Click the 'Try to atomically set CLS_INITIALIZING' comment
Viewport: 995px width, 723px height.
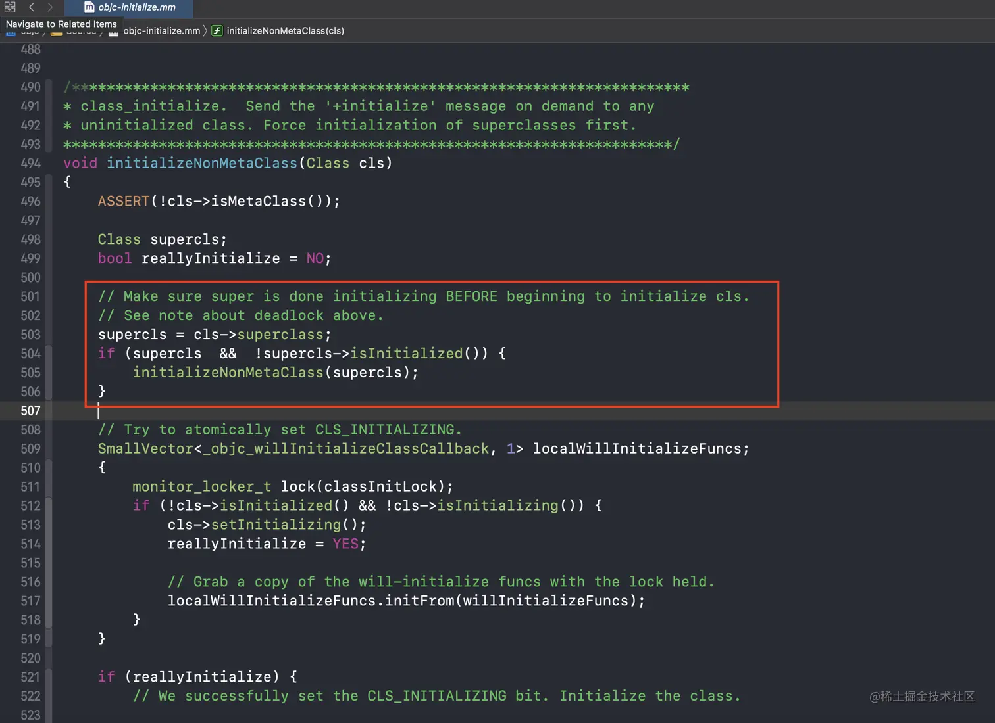(280, 430)
